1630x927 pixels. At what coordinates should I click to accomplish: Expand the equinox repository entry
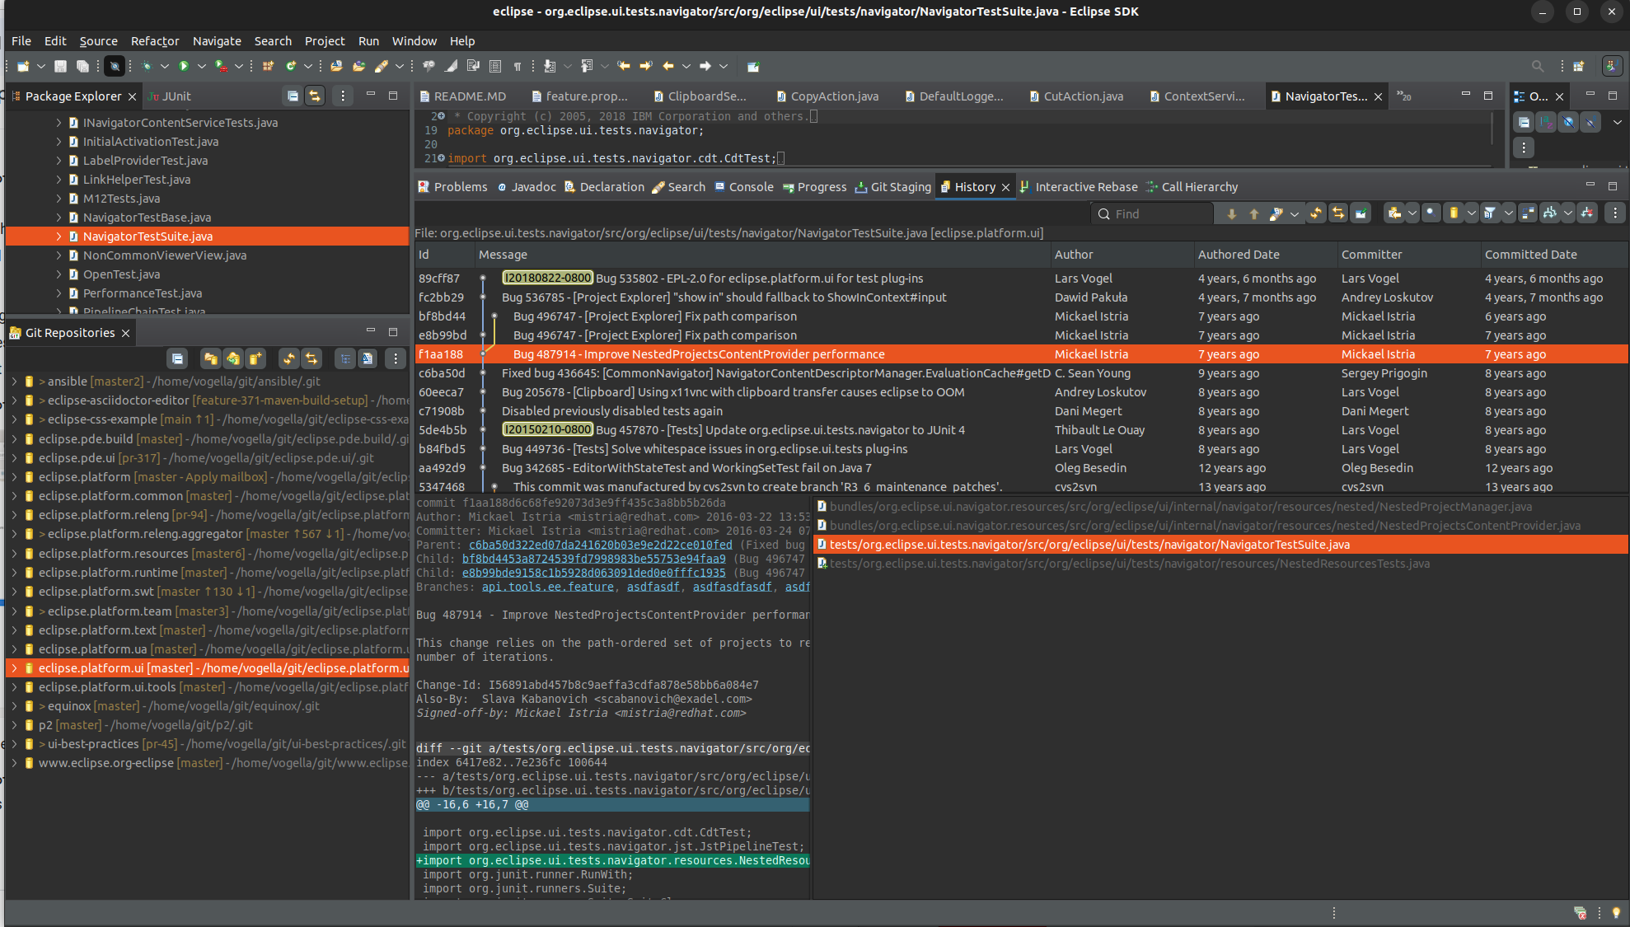point(14,706)
